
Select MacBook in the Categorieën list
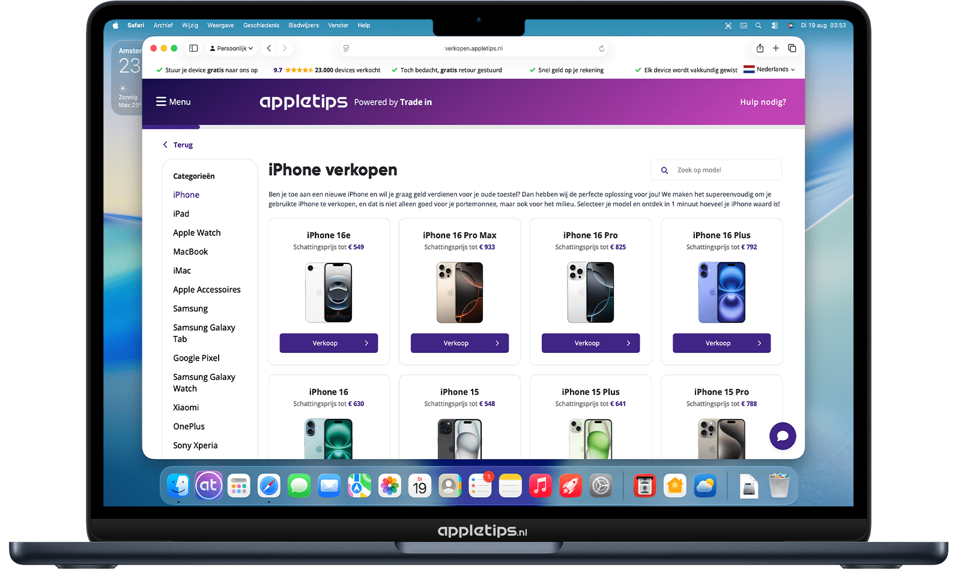(x=190, y=251)
